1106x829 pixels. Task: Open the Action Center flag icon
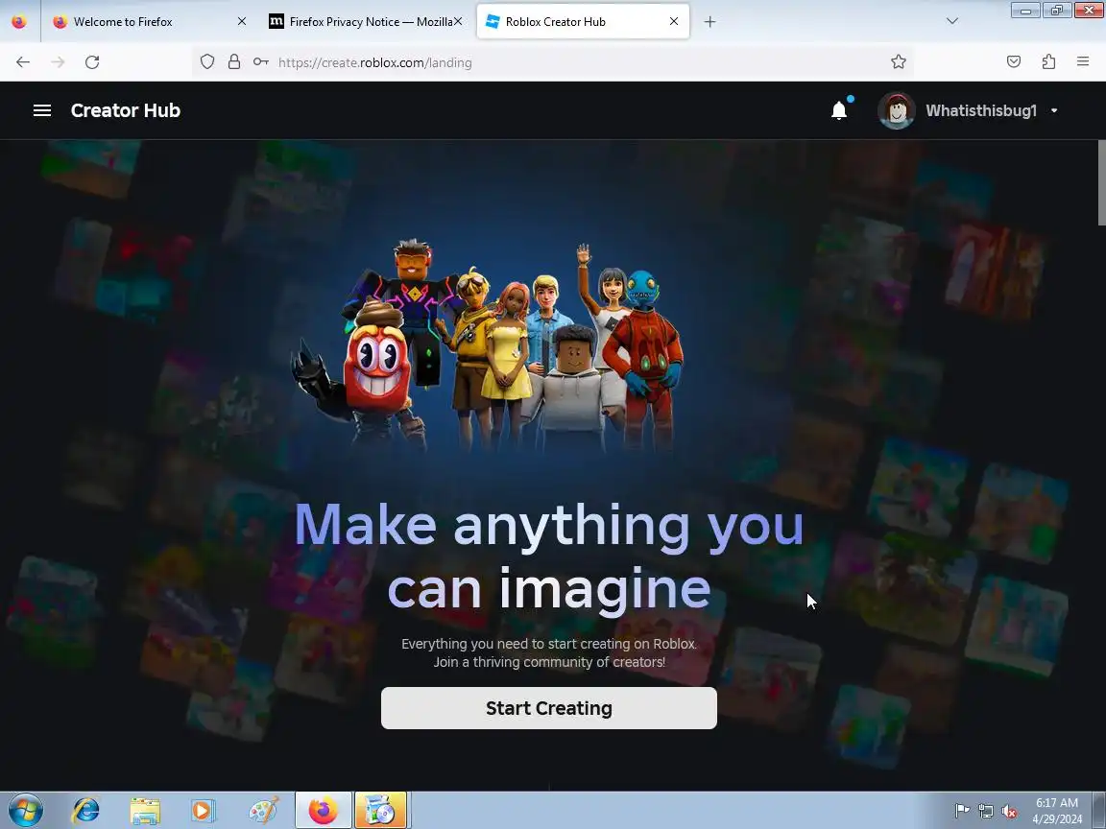pos(962,812)
